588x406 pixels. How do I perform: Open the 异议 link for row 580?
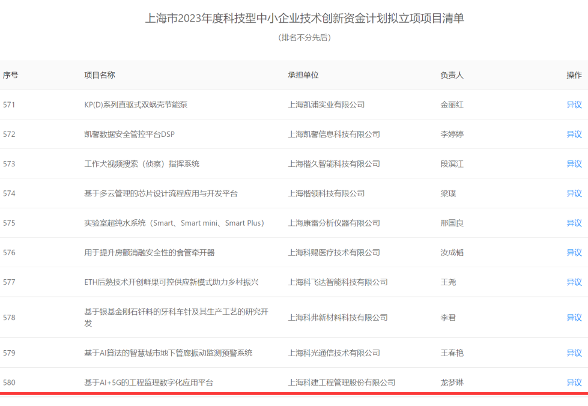point(574,383)
